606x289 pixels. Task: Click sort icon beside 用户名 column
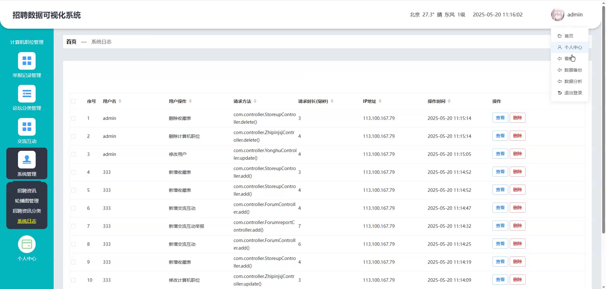[120, 101]
